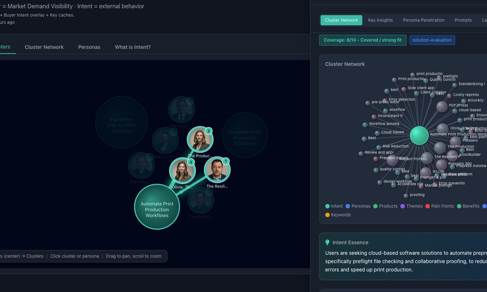Click the Products legend entry
Viewport: 487px width, 292px height.
point(385,206)
